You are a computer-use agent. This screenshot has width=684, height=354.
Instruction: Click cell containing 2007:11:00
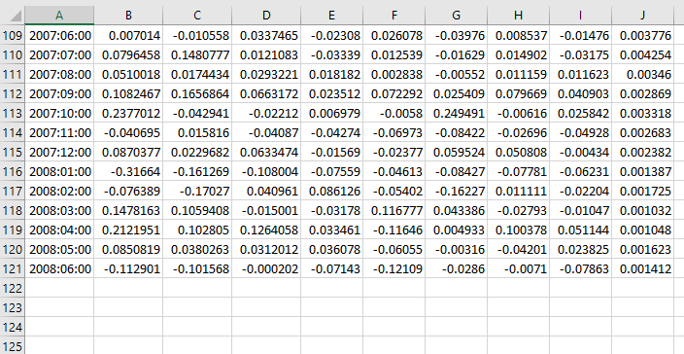point(59,132)
